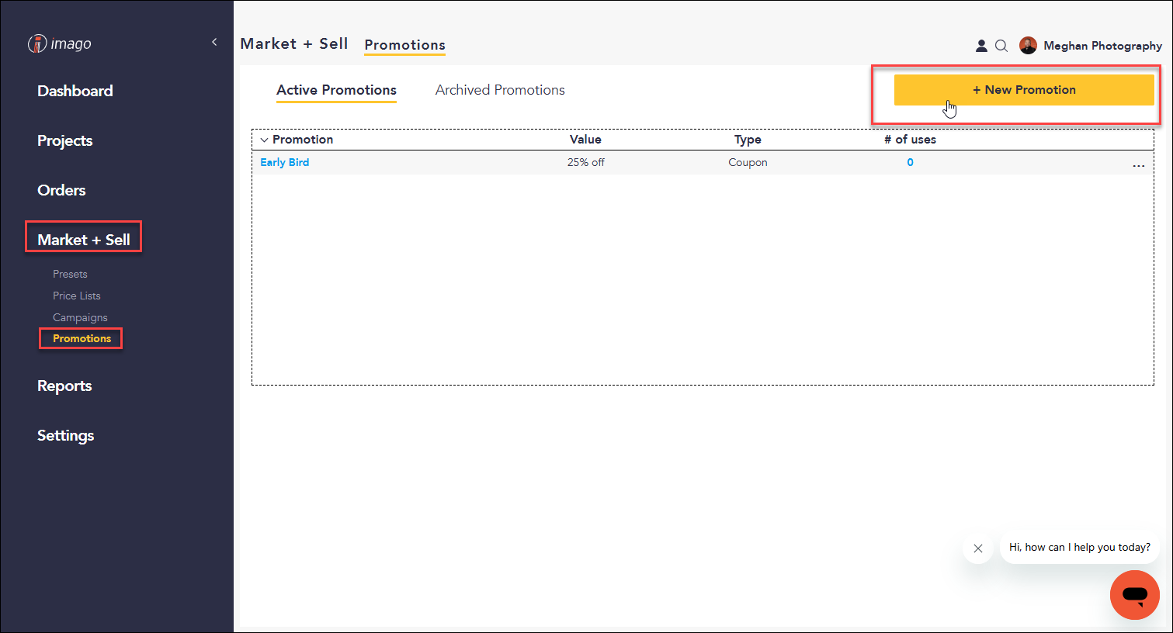Switch to the Active Promotions tab
Screen dimensions: 1173x633
point(336,90)
